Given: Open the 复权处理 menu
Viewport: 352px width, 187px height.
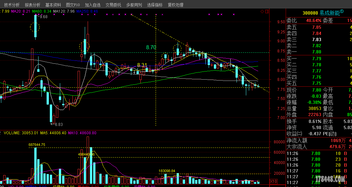Looking at the screenshot, I should click(x=176, y=5).
